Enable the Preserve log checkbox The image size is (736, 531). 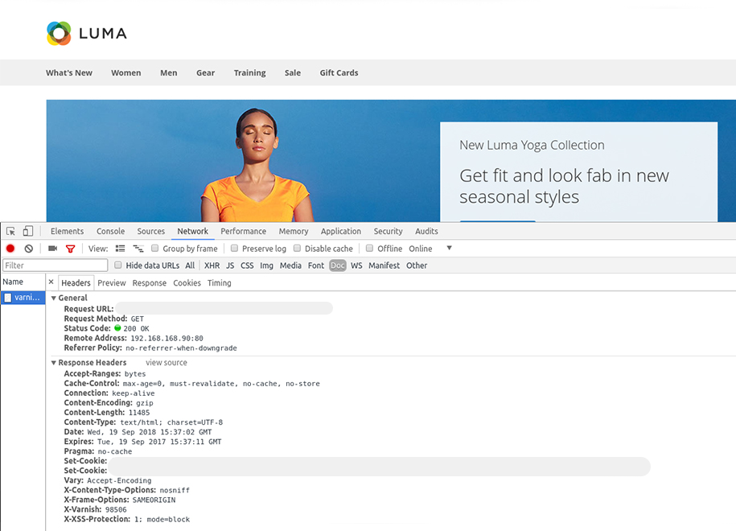click(234, 249)
